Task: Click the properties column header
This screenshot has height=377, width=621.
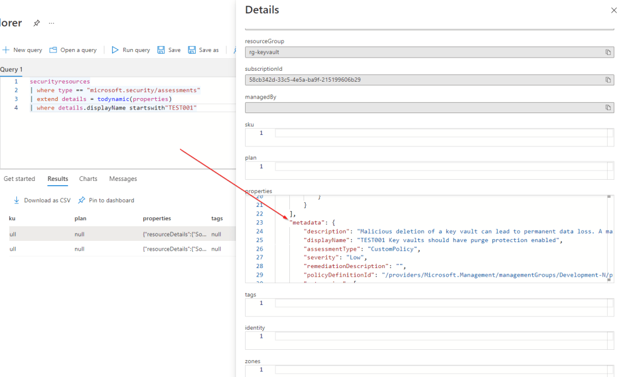Action: pos(157,218)
